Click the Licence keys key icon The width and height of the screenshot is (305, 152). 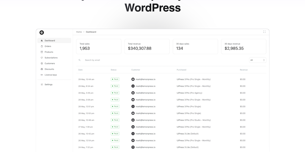pyautogui.click(x=42, y=75)
